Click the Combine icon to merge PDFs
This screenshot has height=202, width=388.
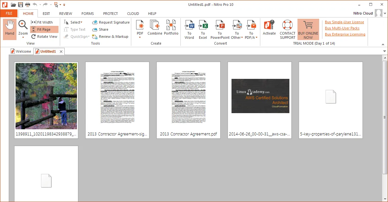point(155,29)
